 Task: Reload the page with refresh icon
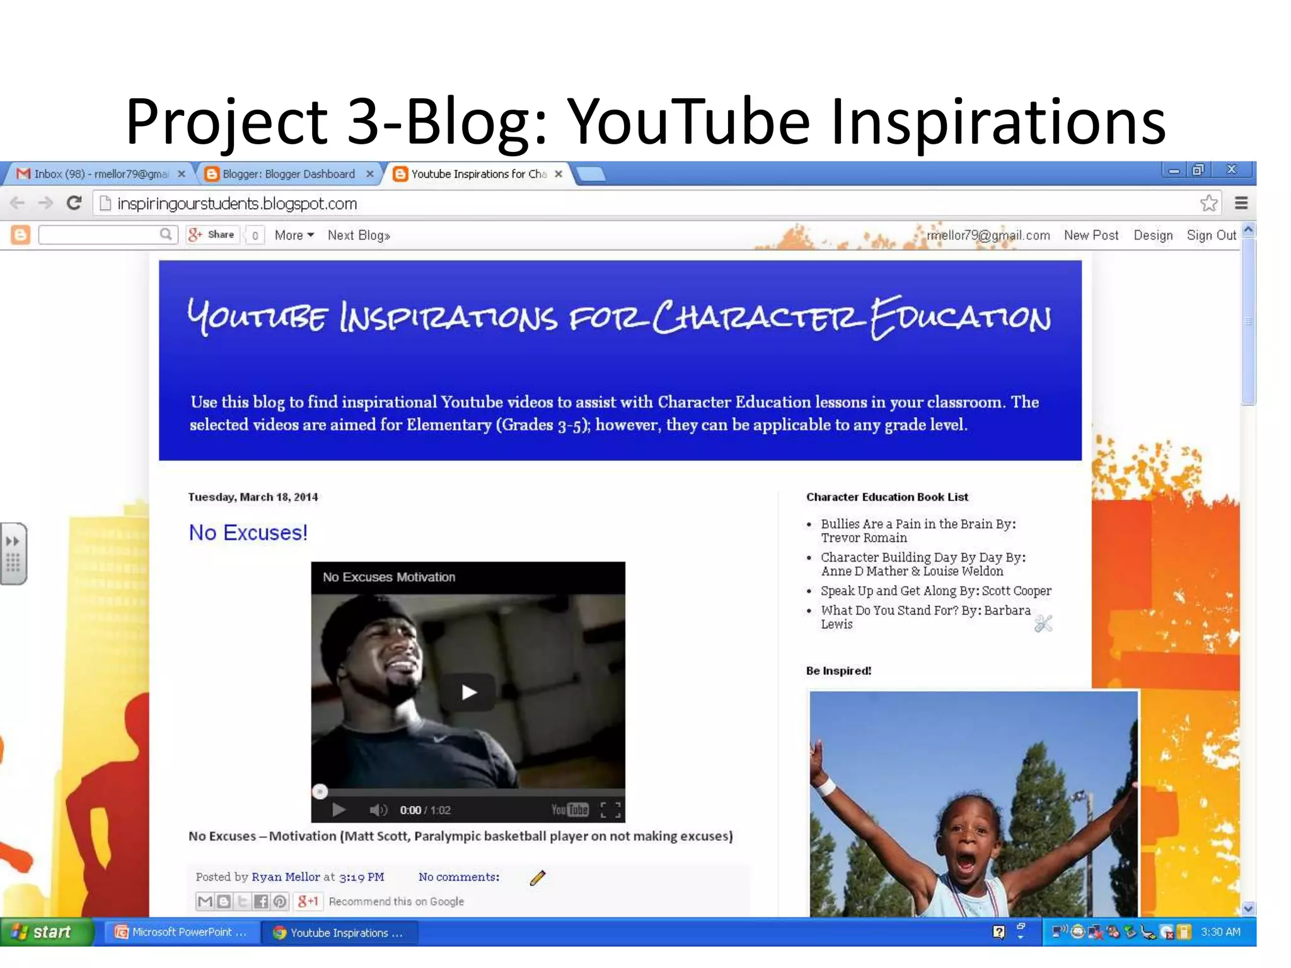[x=74, y=203]
